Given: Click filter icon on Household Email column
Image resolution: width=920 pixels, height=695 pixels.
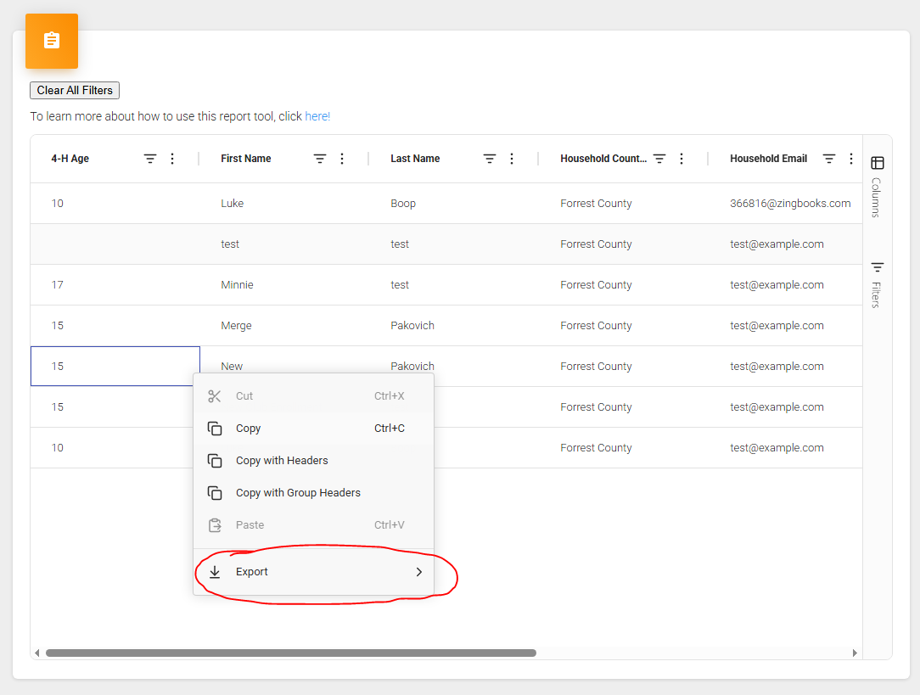Looking at the screenshot, I should coord(829,159).
